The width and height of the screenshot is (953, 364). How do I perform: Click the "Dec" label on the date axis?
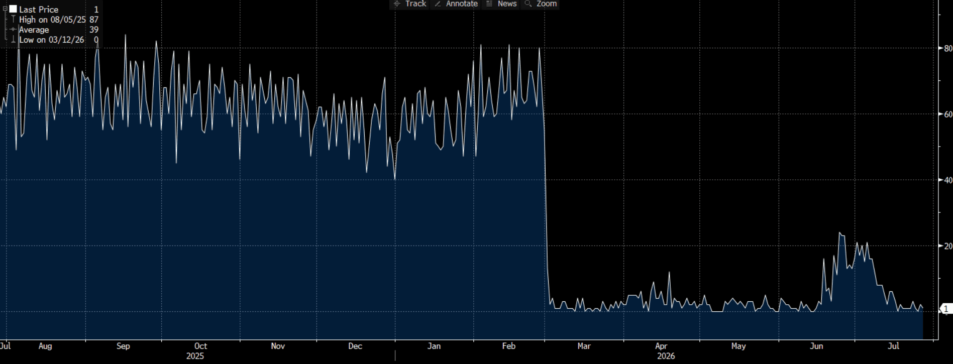(x=355, y=346)
